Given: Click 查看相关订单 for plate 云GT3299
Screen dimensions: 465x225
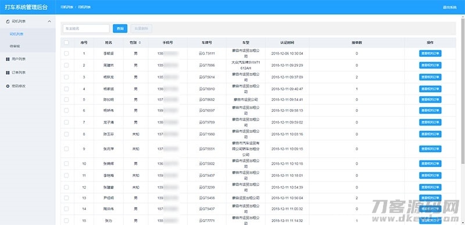Looking at the screenshot, I should [430, 187].
